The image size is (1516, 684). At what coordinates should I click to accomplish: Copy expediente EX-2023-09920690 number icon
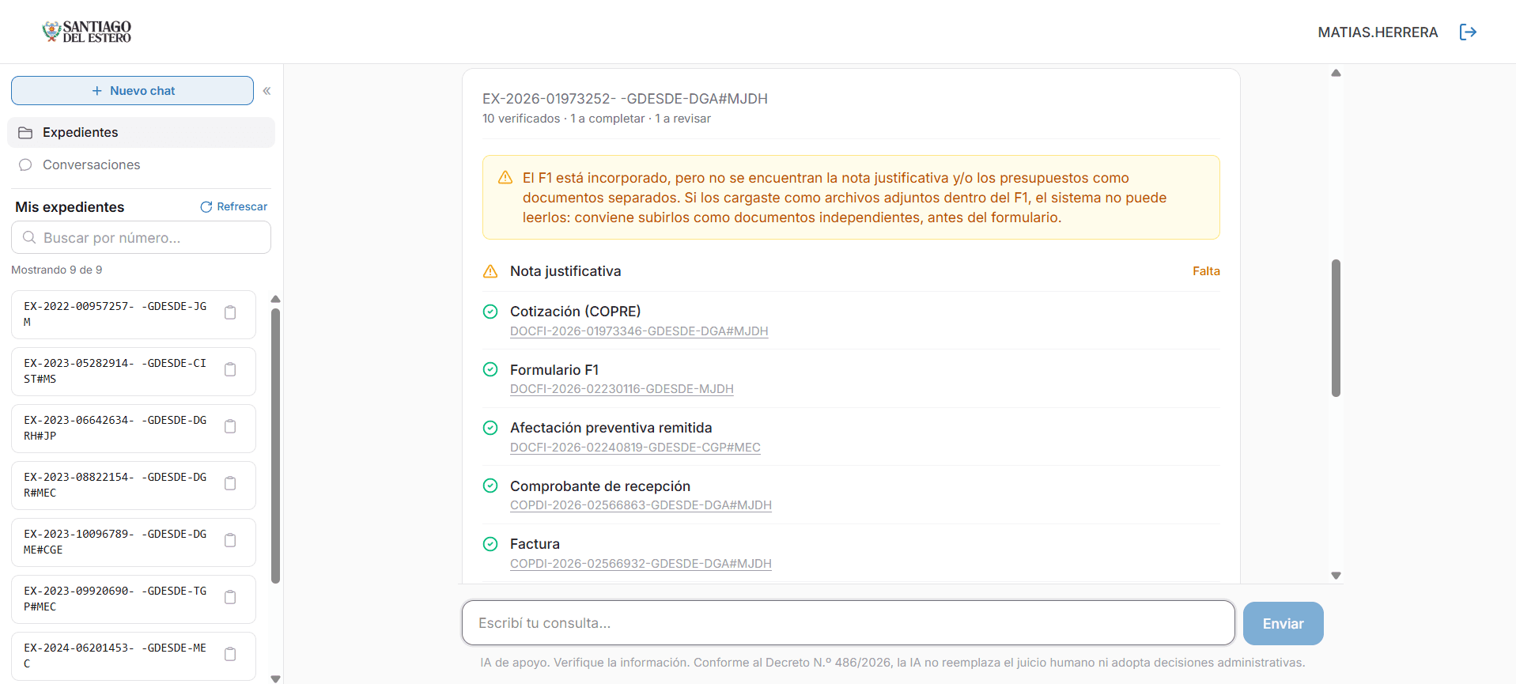pyautogui.click(x=230, y=598)
